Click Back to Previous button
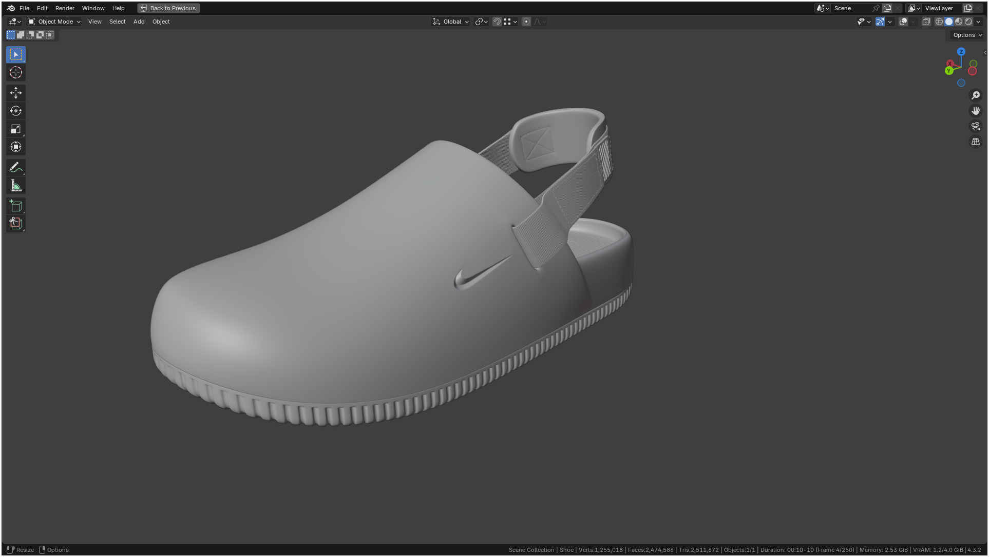989x557 pixels. click(168, 8)
